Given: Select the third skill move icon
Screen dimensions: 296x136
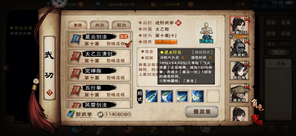Looking at the screenshot, I should pyautogui.click(x=182, y=96).
